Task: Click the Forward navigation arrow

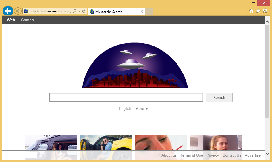Action: (x=18, y=11)
